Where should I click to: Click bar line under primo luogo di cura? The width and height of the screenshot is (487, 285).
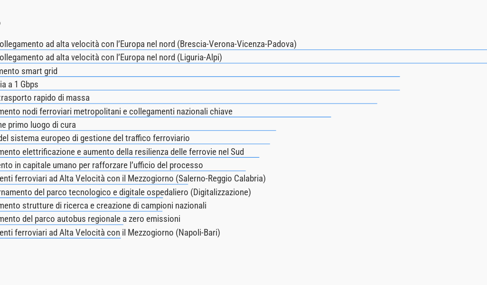pyautogui.click(x=138, y=131)
